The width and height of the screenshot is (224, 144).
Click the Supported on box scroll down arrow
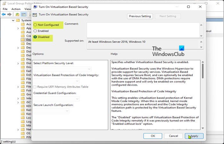201,47
